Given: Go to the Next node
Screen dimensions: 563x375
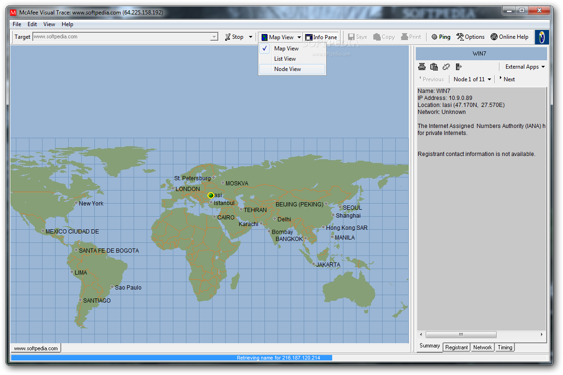Looking at the screenshot, I should pyautogui.click(x=507, y=79).
